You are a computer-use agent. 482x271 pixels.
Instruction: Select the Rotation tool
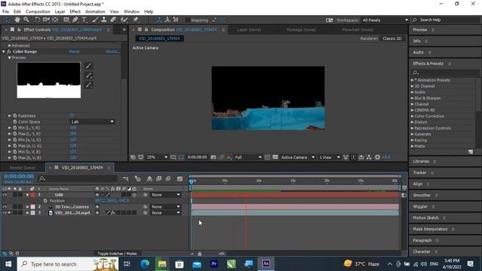click(x=37, y=20)
